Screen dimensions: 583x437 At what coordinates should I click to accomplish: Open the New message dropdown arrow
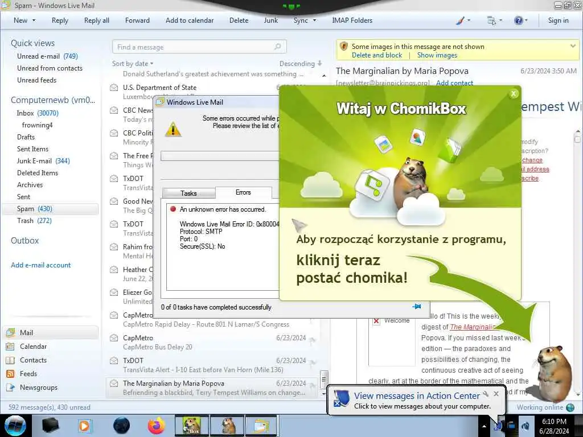click(x=34, y=20)
